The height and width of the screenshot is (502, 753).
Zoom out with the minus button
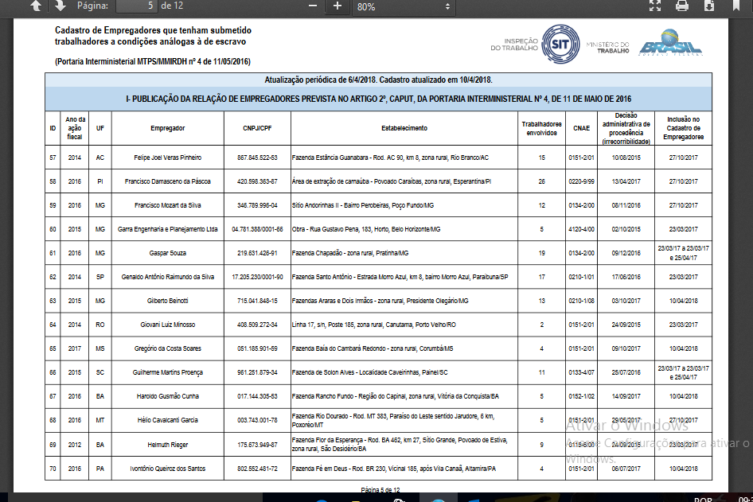[x=313, y=6]
